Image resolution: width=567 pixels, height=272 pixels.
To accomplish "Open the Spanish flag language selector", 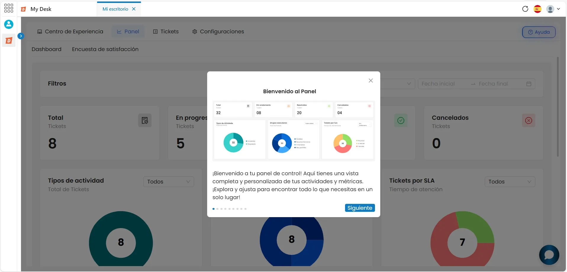I will [538, 9].
